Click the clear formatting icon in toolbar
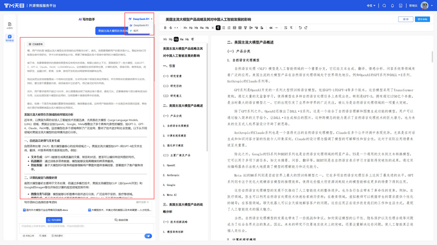The image size is (437, 245). [x=291, y=28]
